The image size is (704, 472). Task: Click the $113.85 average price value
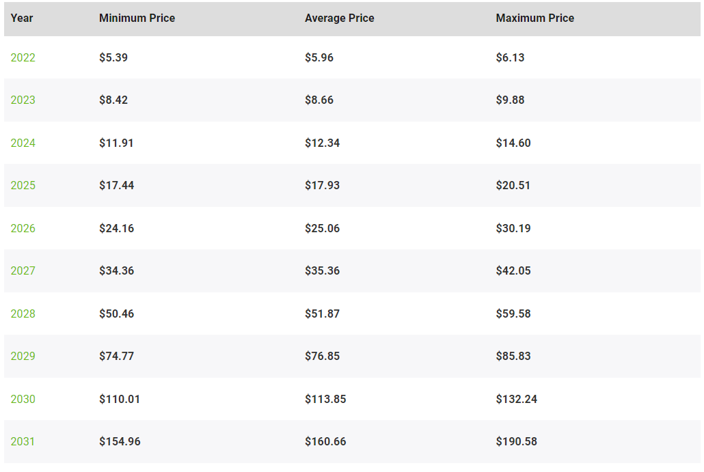325,399
